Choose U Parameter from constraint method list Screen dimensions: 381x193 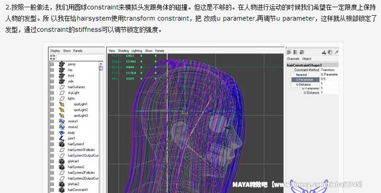click(305, 80)
